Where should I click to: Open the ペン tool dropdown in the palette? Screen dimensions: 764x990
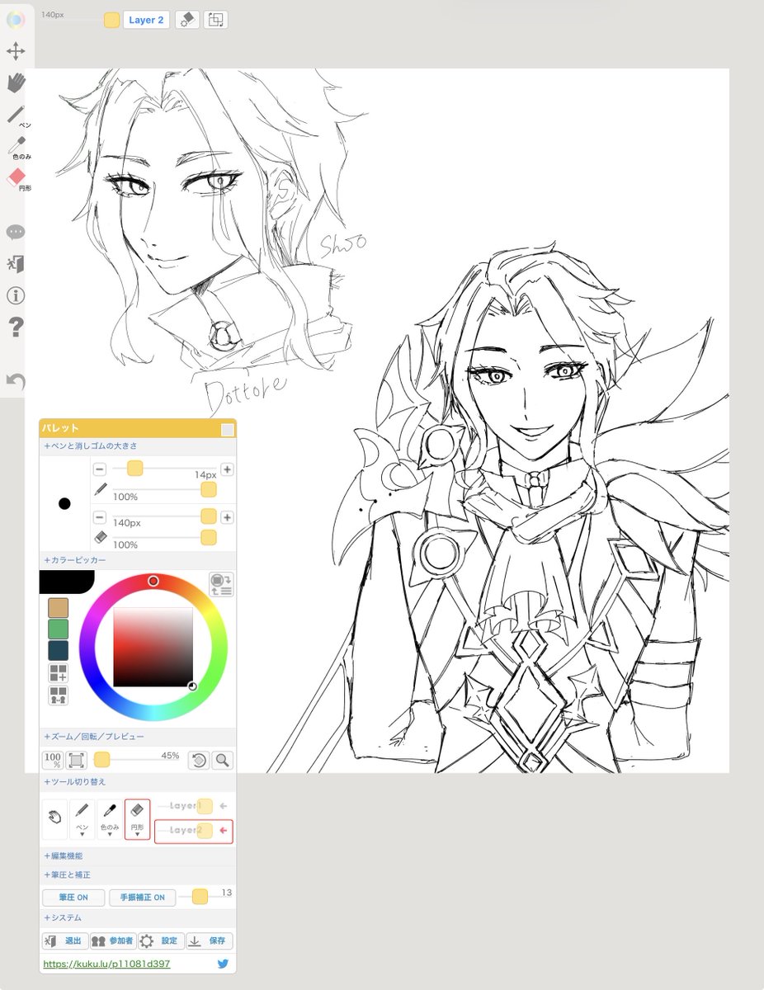(x=82, y=819)
